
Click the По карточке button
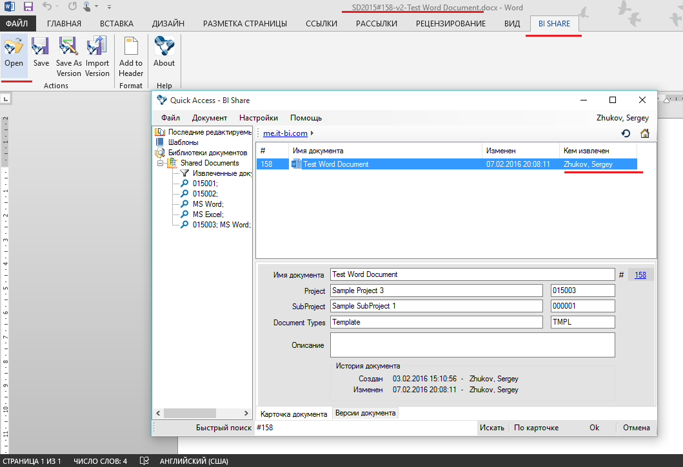pos(536,428)
